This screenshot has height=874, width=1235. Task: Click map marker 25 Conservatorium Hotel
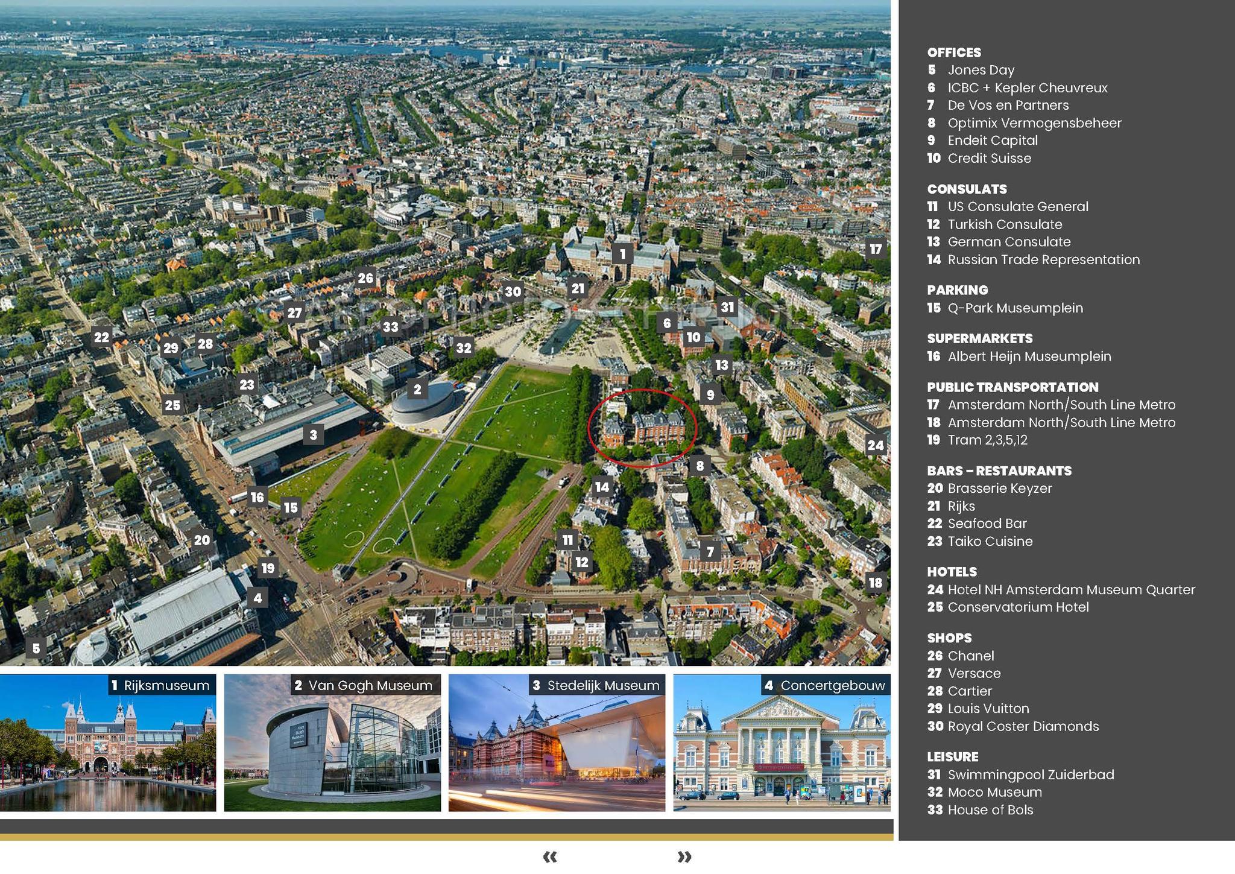coord(172,405)
